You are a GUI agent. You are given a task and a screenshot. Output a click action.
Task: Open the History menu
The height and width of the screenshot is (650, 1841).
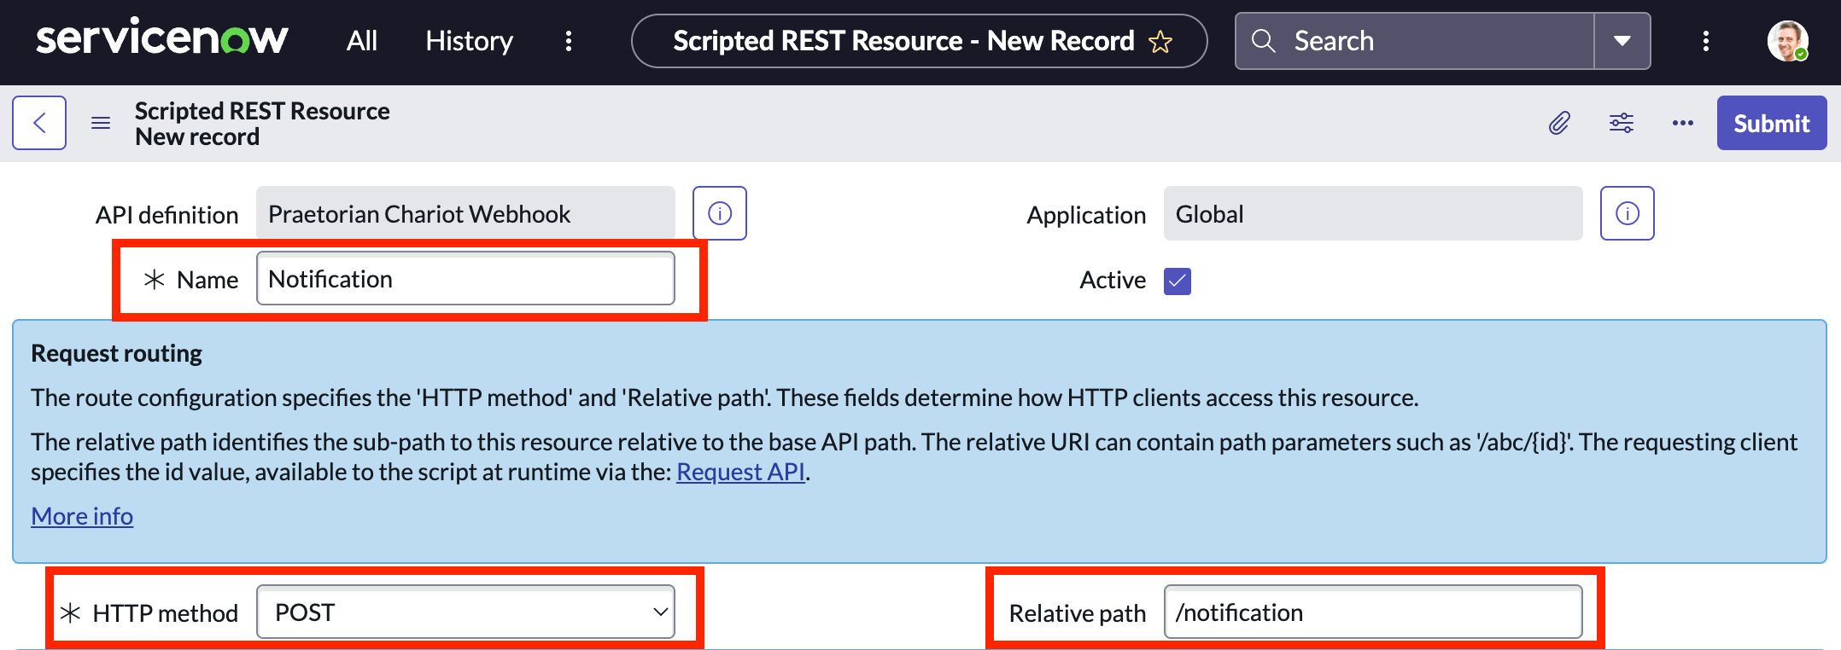coord(469,41)
